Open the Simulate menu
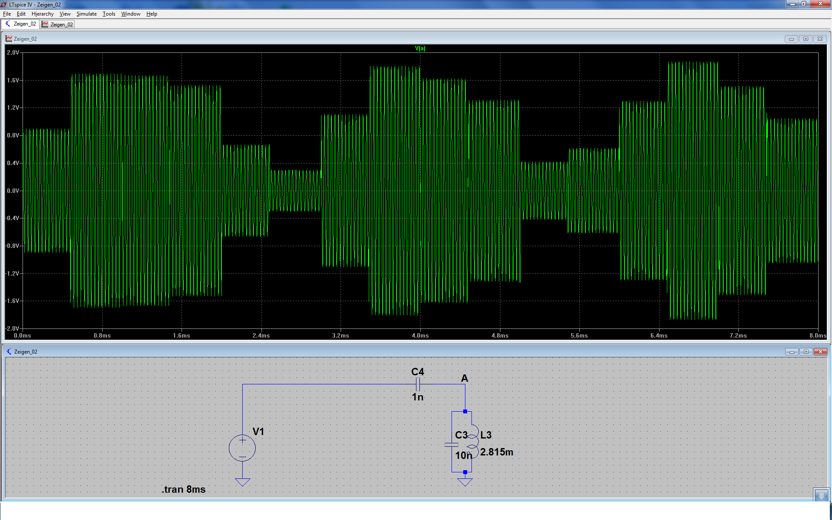 pyautogui.click(x=87, y=14)
